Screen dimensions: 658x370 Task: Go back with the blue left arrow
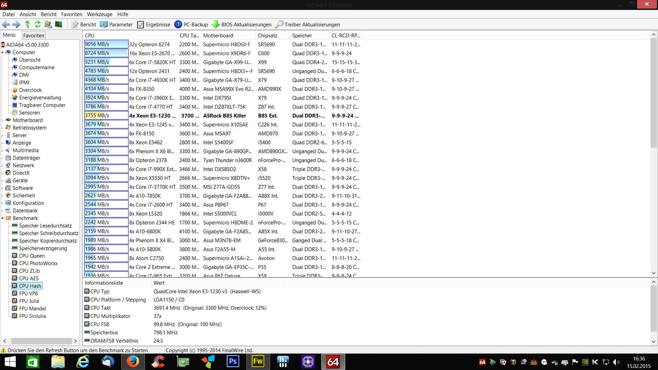tap(6, 24)
